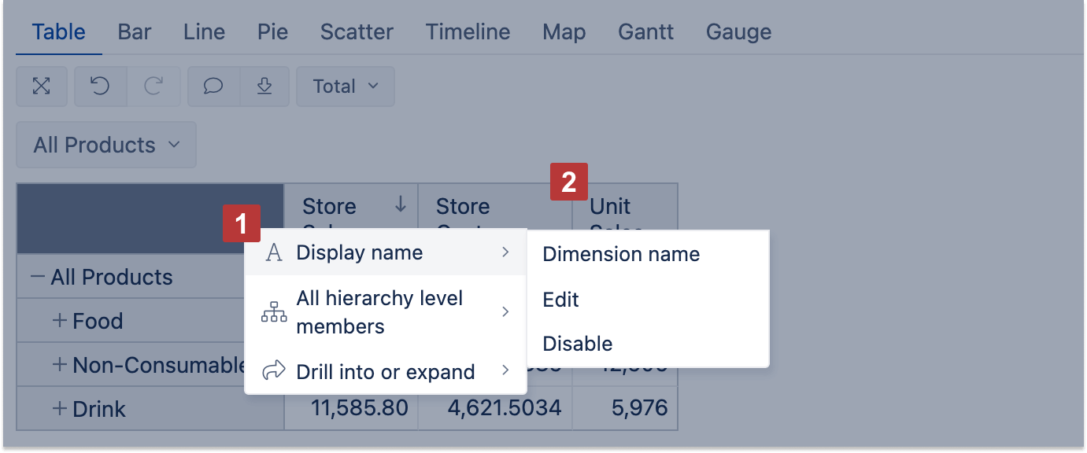
Task: Click the export download icon
Action: tap(264, 87)
